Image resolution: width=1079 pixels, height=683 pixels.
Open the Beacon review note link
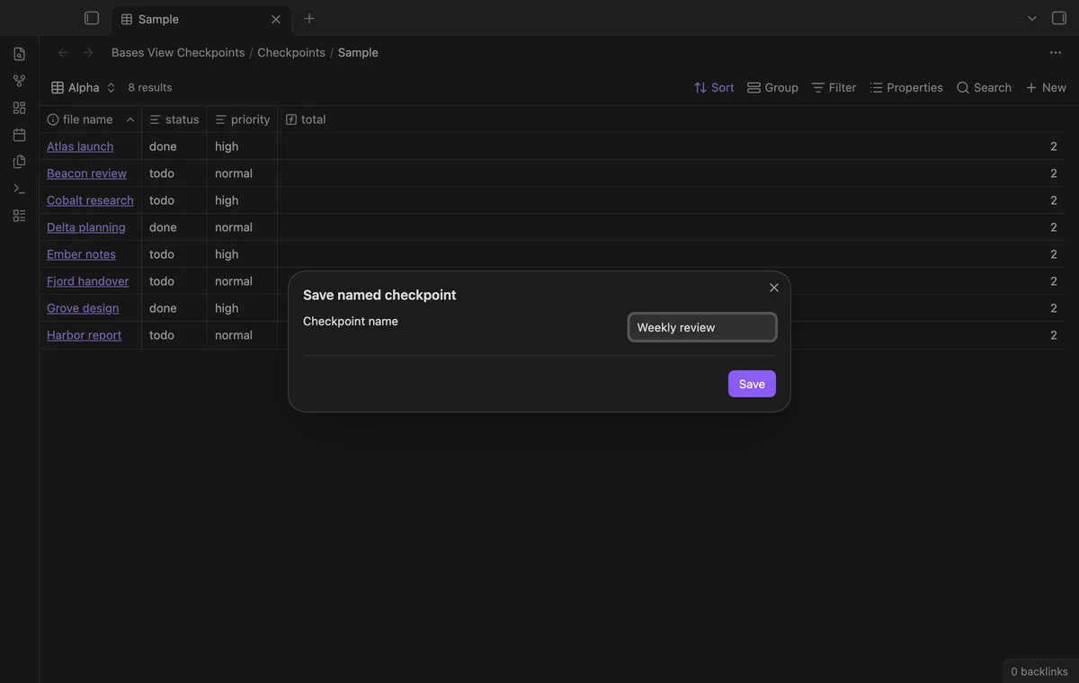coord(86,173)
